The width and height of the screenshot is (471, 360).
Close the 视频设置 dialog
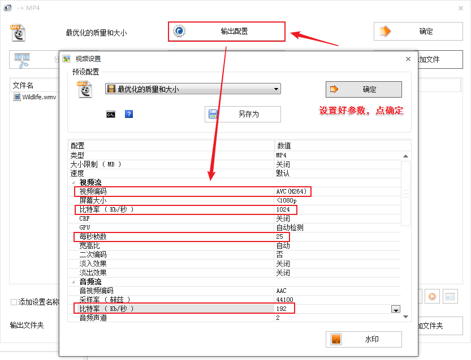[x=408, y=59]
